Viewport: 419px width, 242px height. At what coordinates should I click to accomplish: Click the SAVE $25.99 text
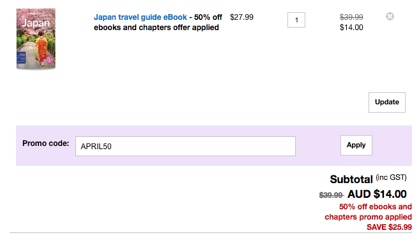(389, 227)
